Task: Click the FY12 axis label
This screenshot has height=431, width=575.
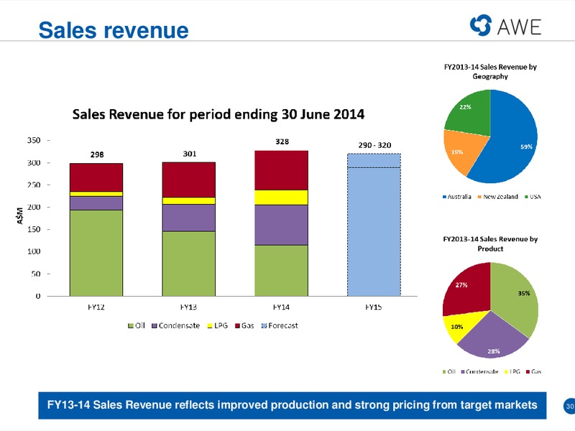Action: click(x=96, y=307)
